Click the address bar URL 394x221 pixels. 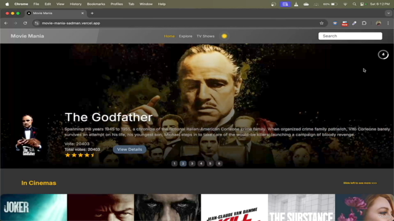click(71, 23)
